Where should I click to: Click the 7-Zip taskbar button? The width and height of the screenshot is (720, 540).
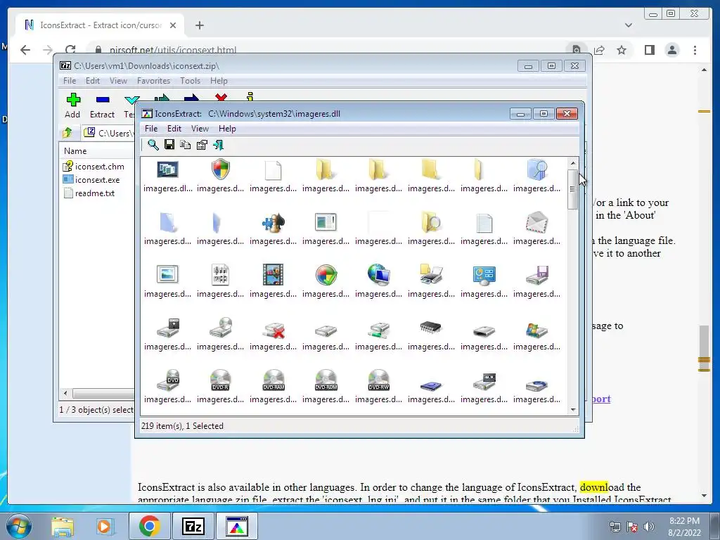pyautogui.click(x=193, y=526)
